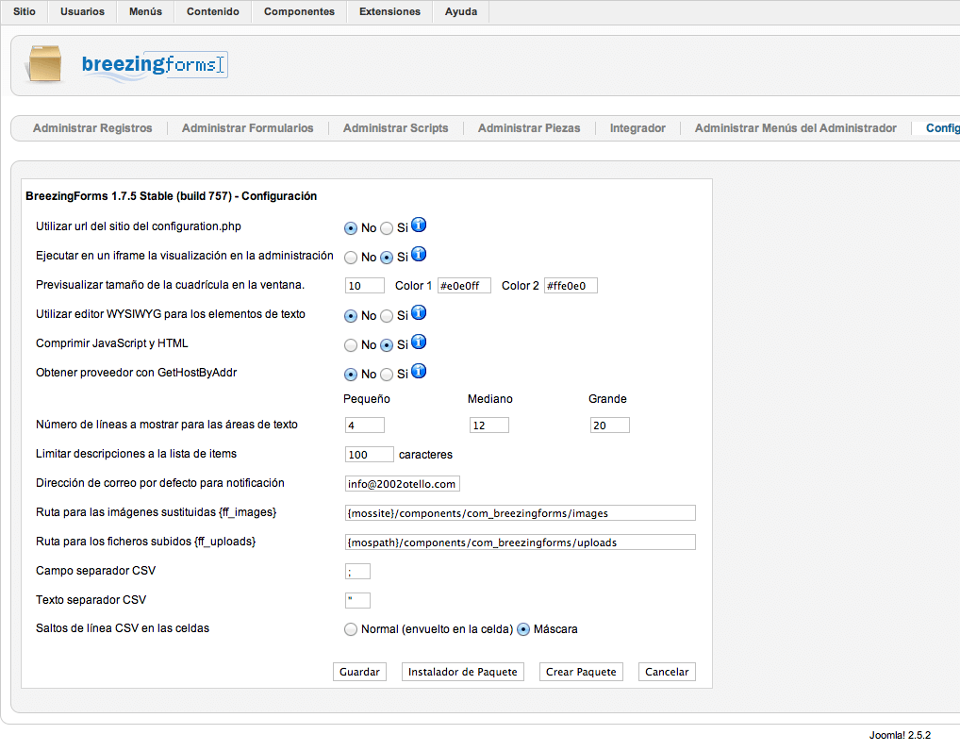Click the BreezingForms box package icon

(x=44, y=63)
